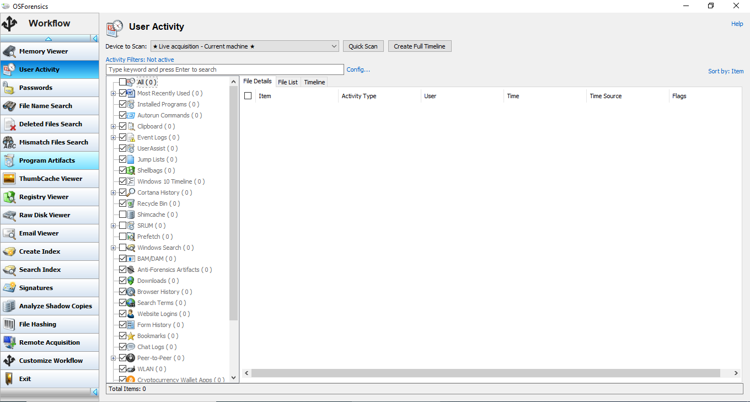Click the Sort by: Item link
Screen dimensions: 750x402
pos(726,71)
